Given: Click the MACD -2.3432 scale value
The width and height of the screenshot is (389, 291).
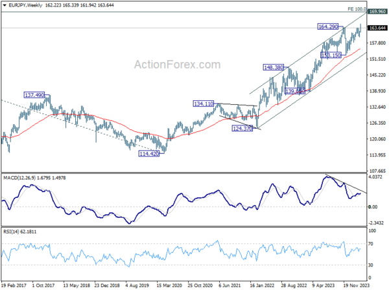Looking at the screenshot, I should point(376,223).
